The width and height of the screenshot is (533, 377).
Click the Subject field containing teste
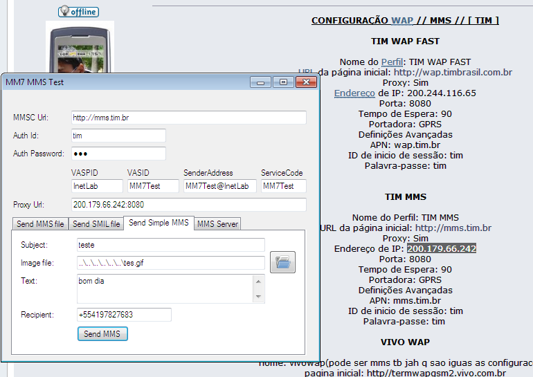click(171, 245)
